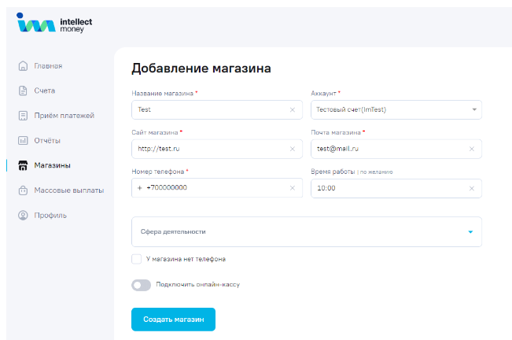512x340 pixels.
Task: Open the Аккаунт dropdown
Action: click(396, 109)
